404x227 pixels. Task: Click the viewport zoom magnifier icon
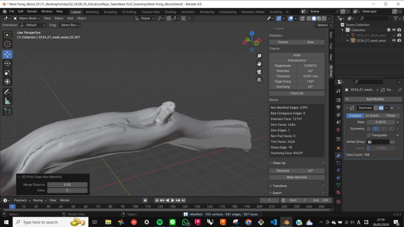tap(259, 56)
